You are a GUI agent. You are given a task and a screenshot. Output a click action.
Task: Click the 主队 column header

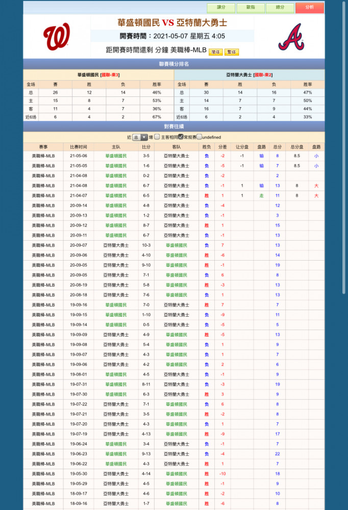click(x=116, y=147)
